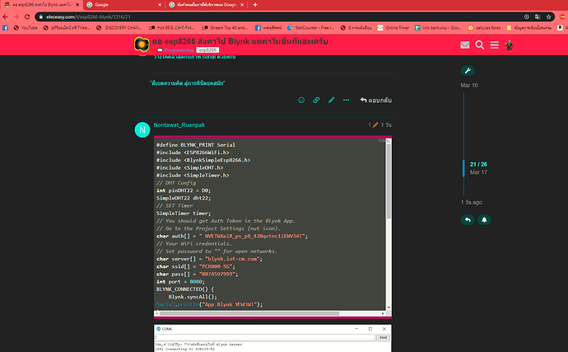Click the address bar URL field

tap(282, 16)
